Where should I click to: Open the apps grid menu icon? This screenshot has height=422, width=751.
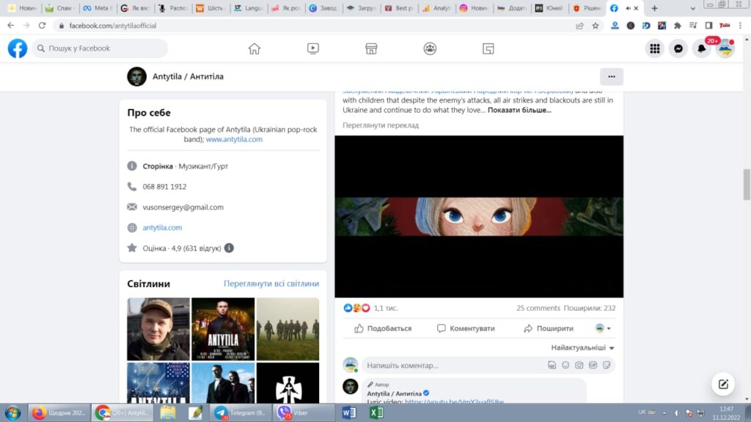[655, 49]
